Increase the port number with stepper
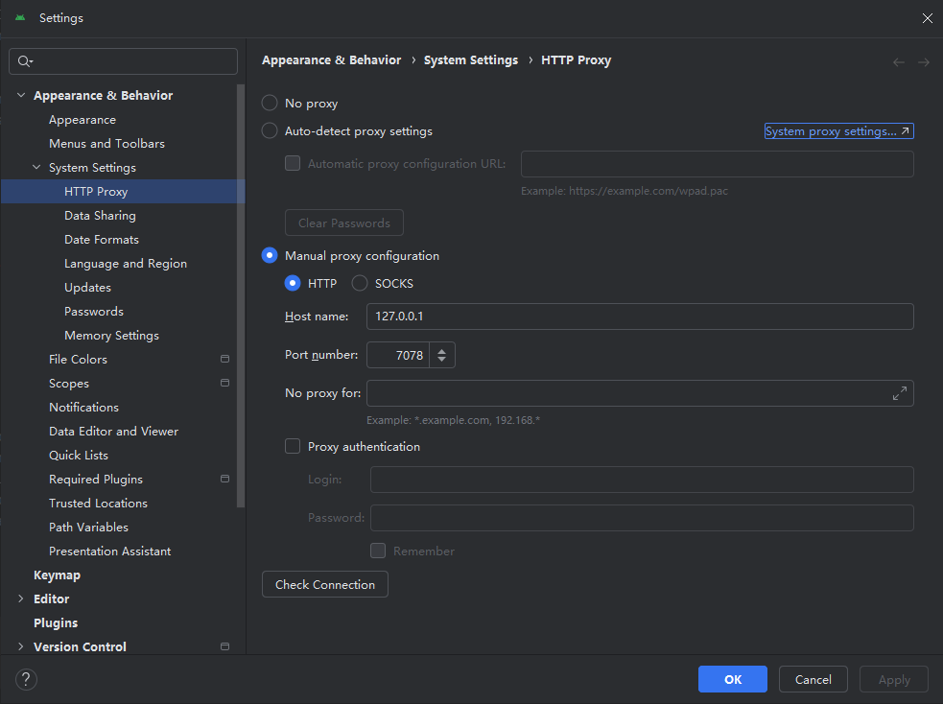Image resolution: width=943 pixels, height=704 pixels. 441,350
